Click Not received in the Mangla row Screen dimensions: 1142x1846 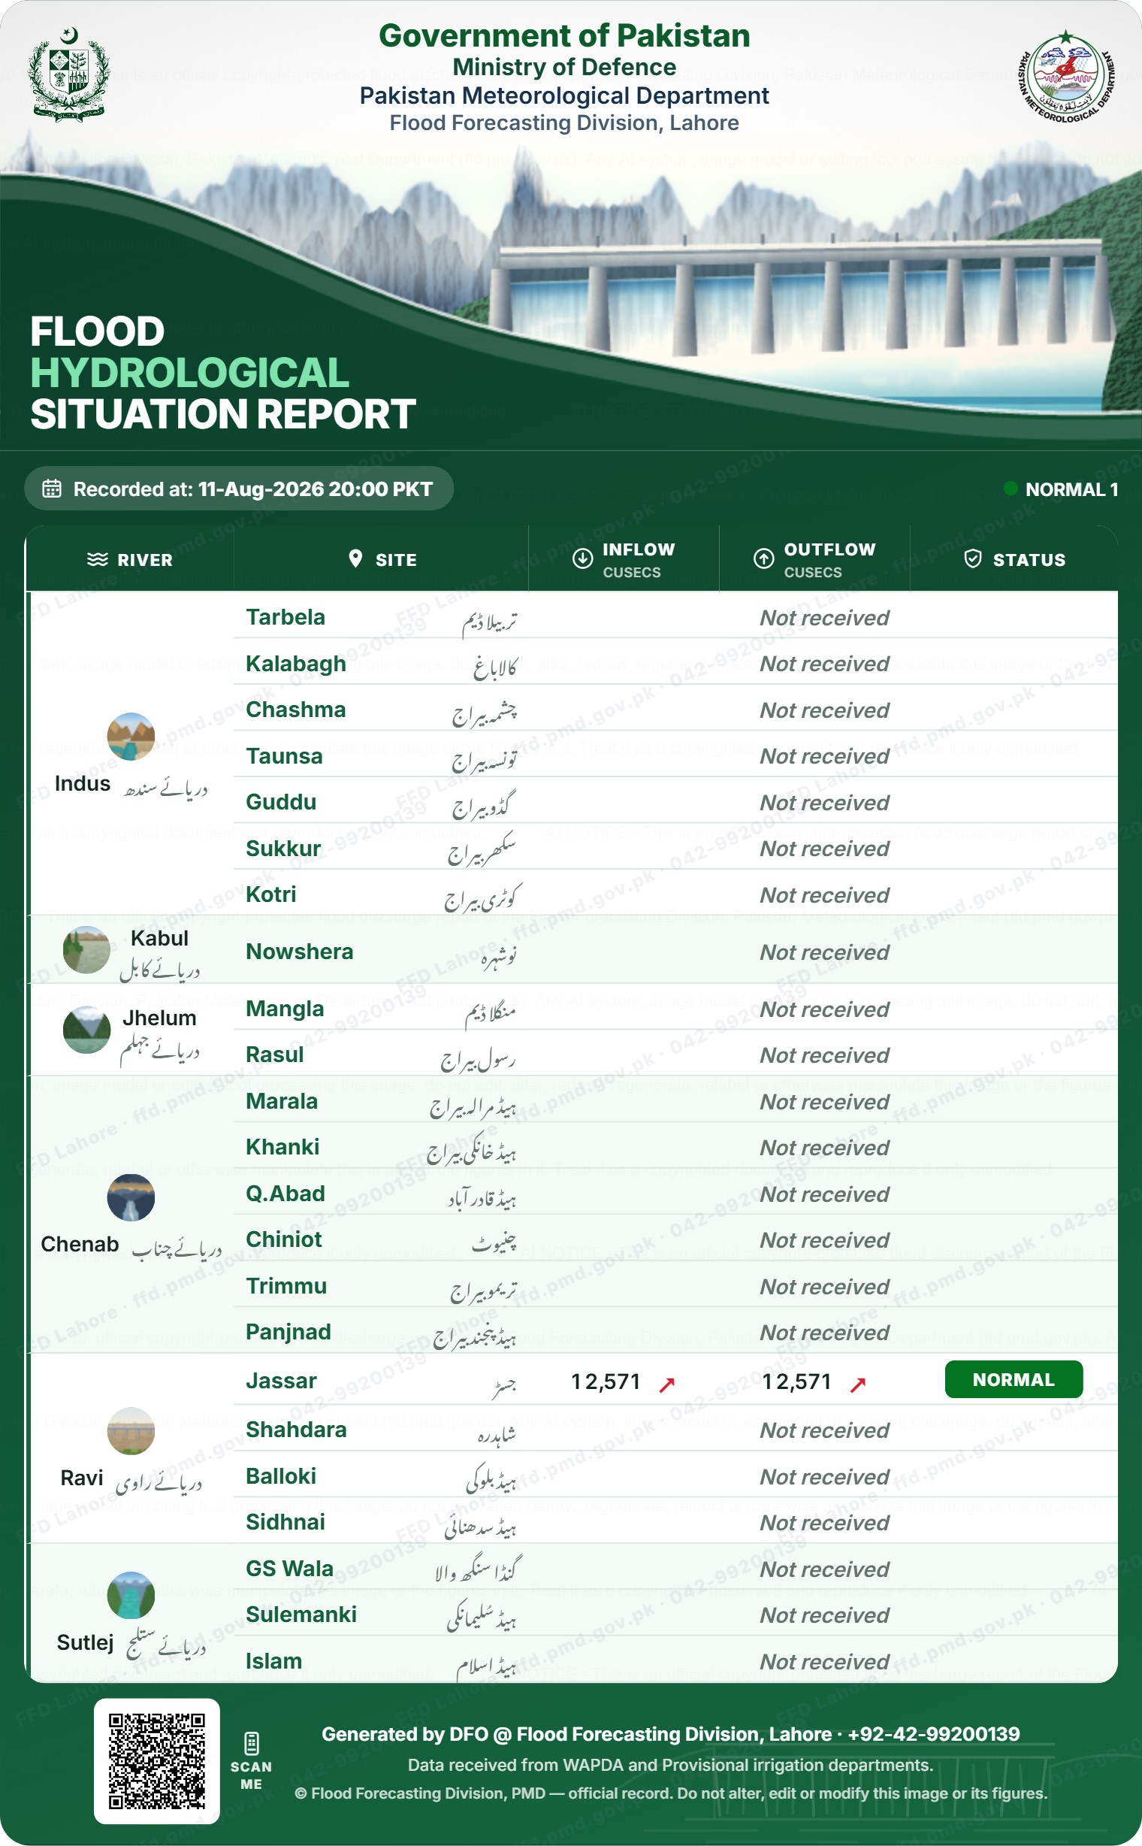pyautogui.click(x=825, y=1009)
